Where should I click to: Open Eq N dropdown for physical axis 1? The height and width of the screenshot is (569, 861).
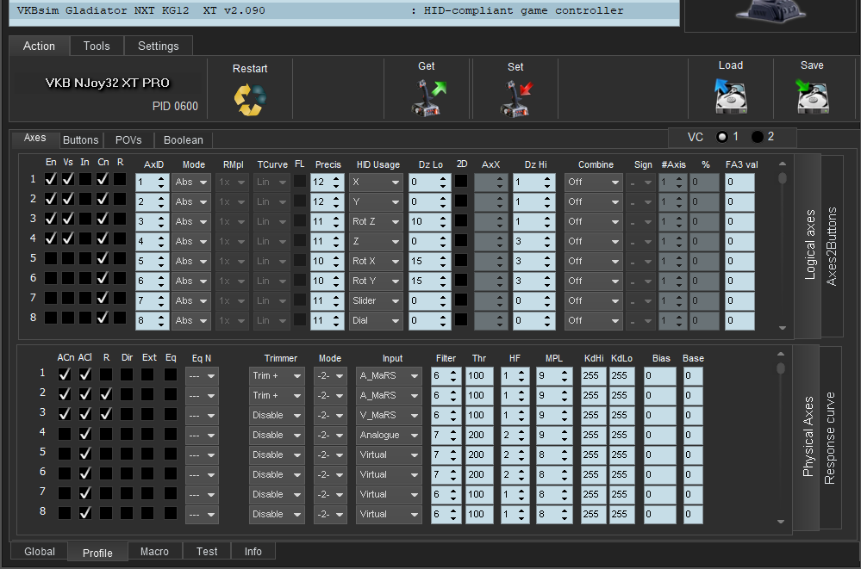click(x=202, y=376)
